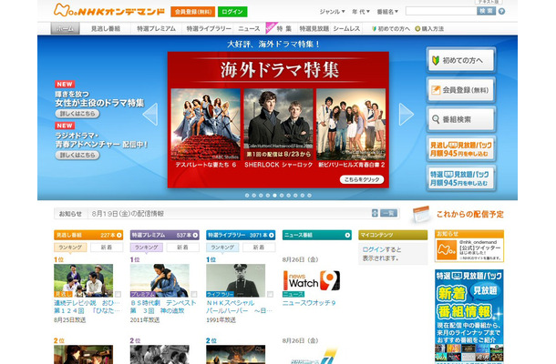This screenshot has height=364, width=556.
Task: Click the leaf icon in nav 初めての方へ
Action: click(374, 29)
